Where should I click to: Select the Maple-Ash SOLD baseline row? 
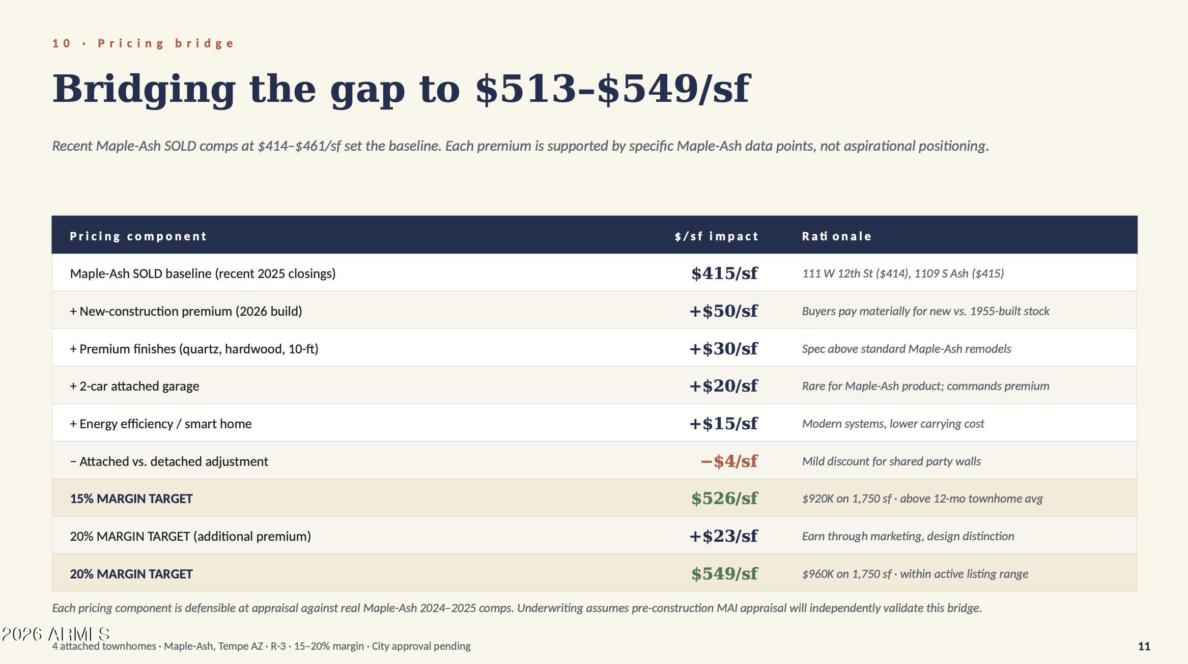pos(594,273)
